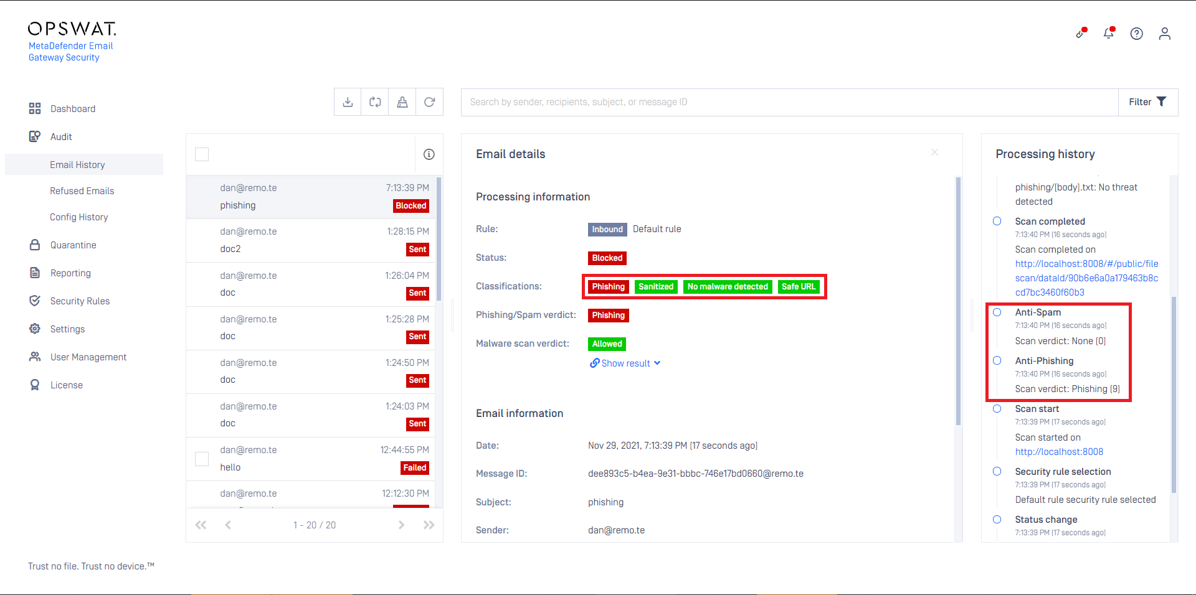Image resolution: width=1196 pixels, height=595 pixels.
Task: Click the Anti-Phishing history entry title
Action: point(1044,360)
